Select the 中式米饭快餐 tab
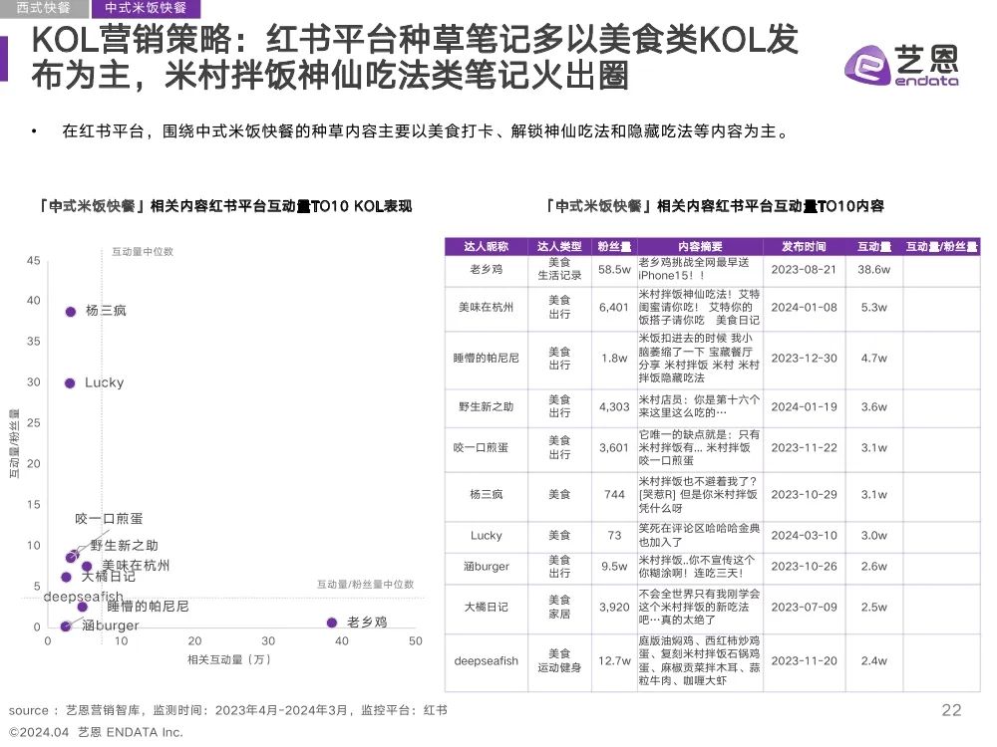This screenshot has width=997, height=747. click(146, 8)
